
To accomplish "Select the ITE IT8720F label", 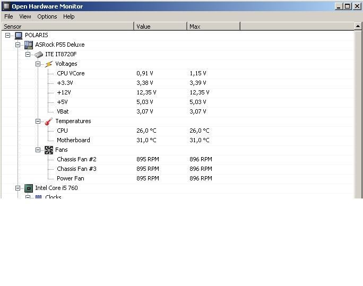I will [61, 54].
